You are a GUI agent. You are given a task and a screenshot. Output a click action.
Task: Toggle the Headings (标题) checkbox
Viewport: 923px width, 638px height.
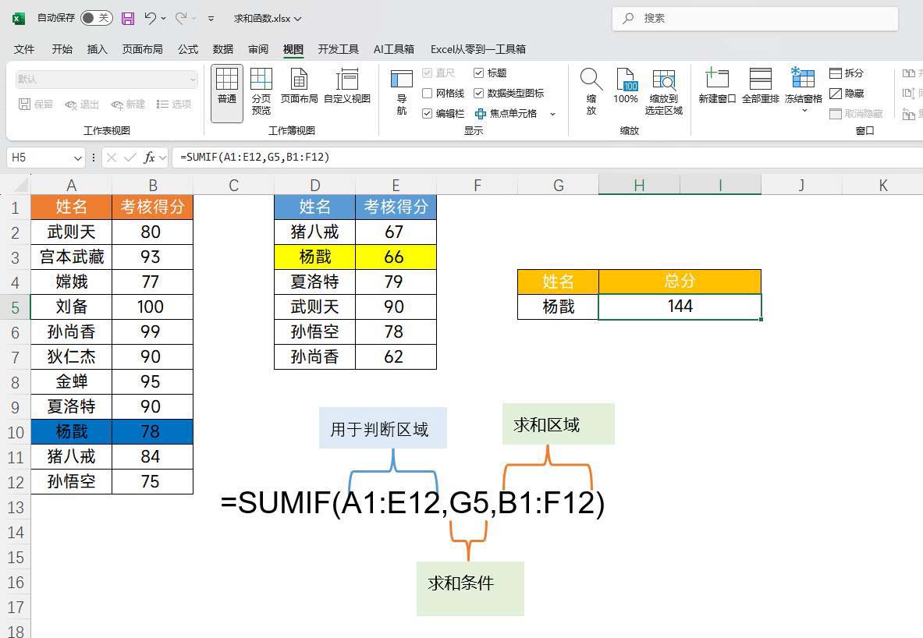pos(478,73)
